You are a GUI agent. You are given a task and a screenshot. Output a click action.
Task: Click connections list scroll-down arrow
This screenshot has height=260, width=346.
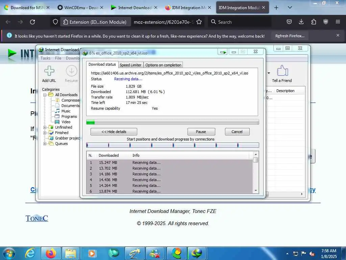[256, 190]
